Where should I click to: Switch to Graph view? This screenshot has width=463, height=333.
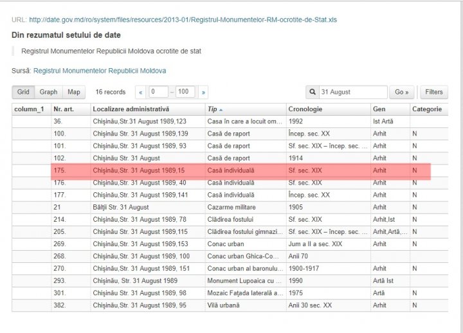[x=48, y=92]
